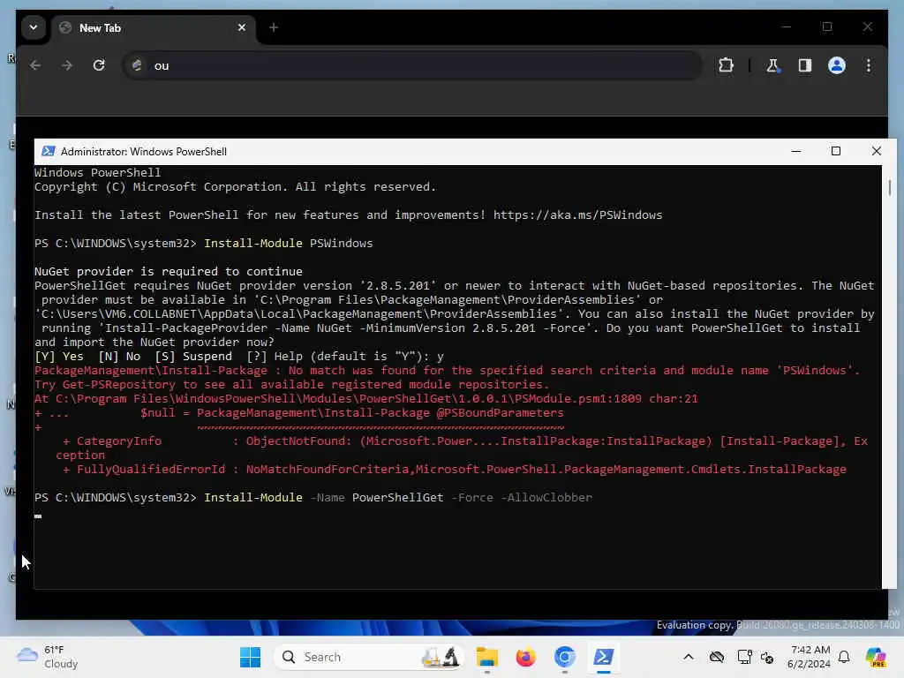Screen dimensions: 904x678
Task: Open Chrome Labs flask icon
Action: point(772,65)
